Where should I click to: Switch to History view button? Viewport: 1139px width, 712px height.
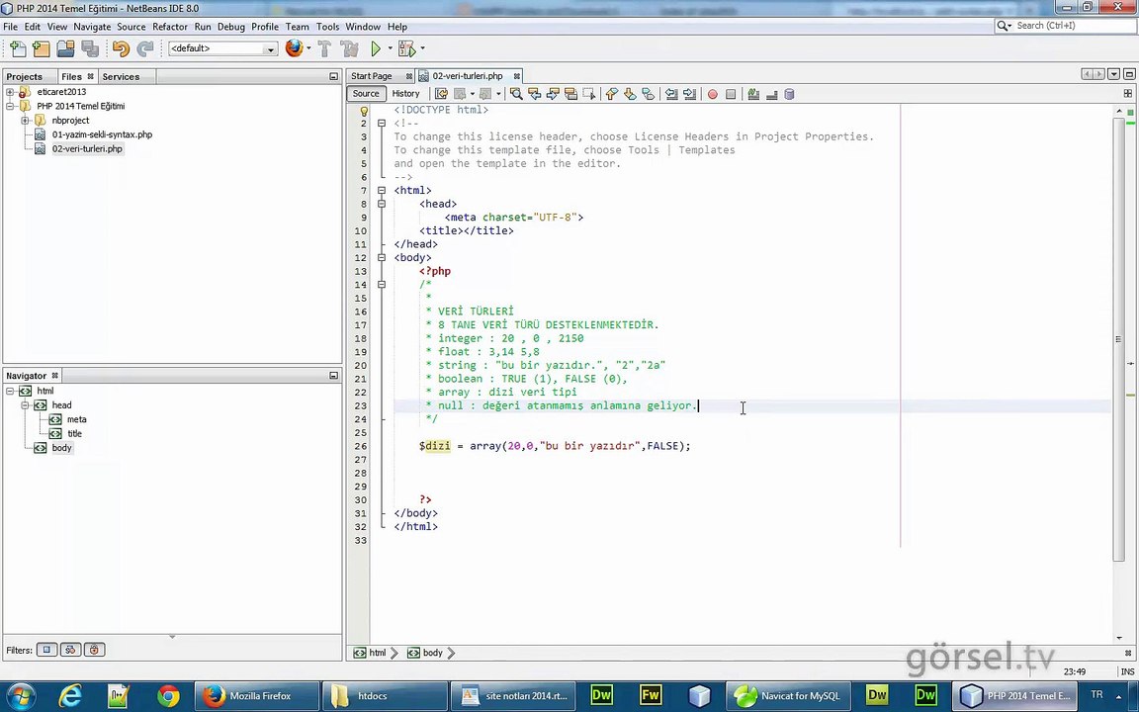(x=405, y=94)
